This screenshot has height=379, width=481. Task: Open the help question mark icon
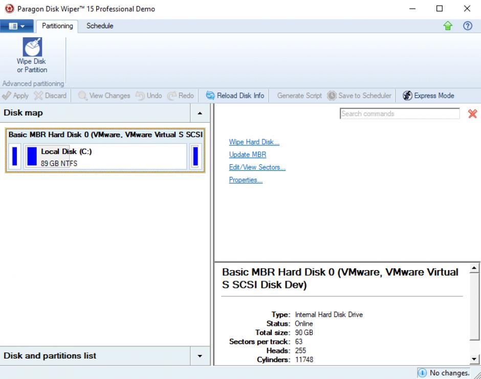(x=468, y=26)
